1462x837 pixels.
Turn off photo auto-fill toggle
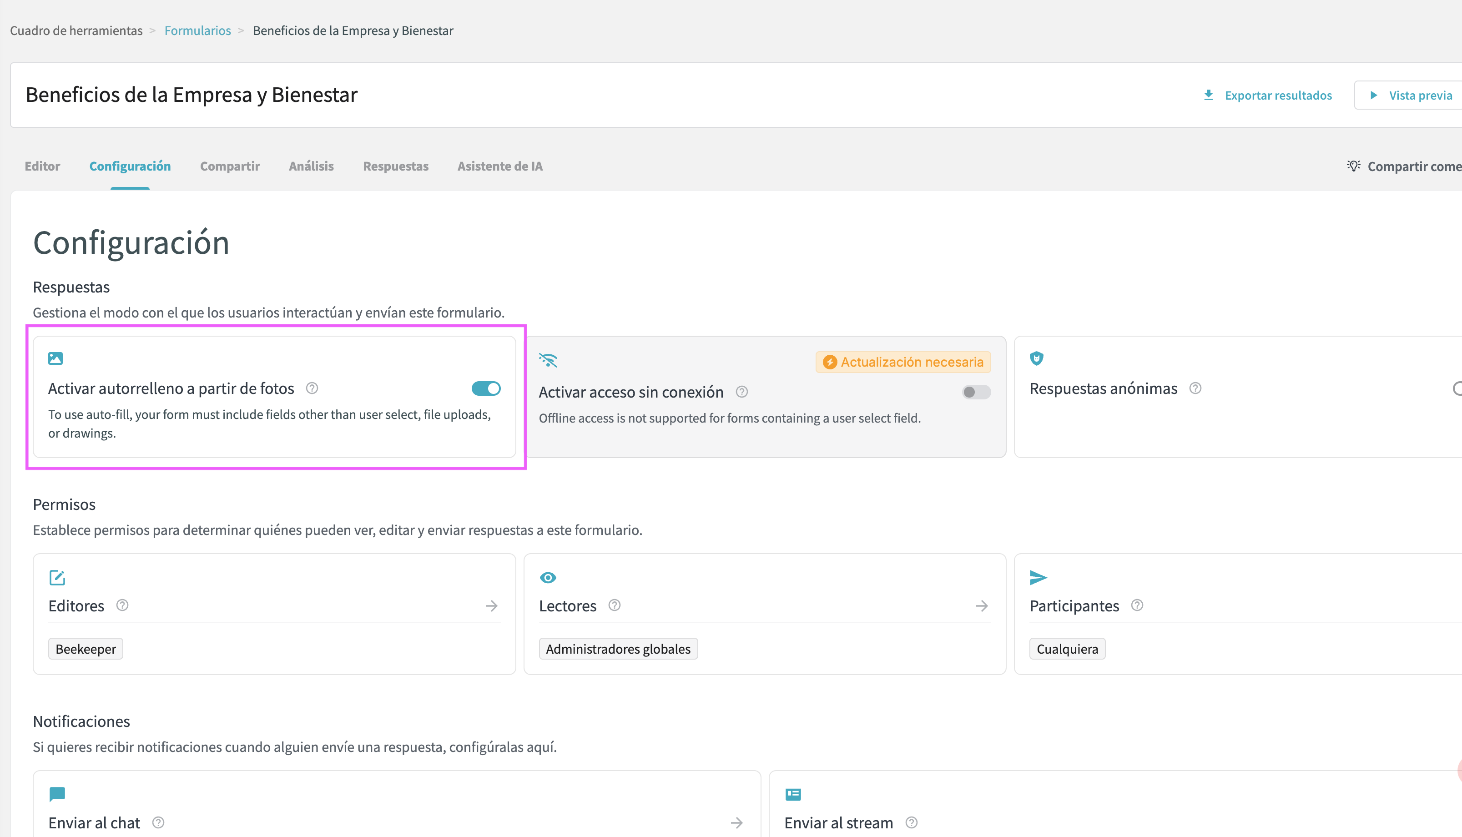click(x=486, y=388)
